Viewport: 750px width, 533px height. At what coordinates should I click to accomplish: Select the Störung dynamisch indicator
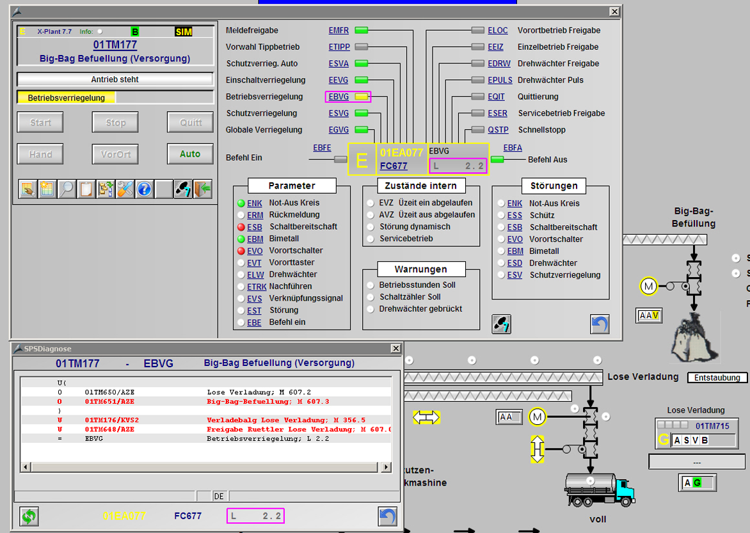[371, 227]
